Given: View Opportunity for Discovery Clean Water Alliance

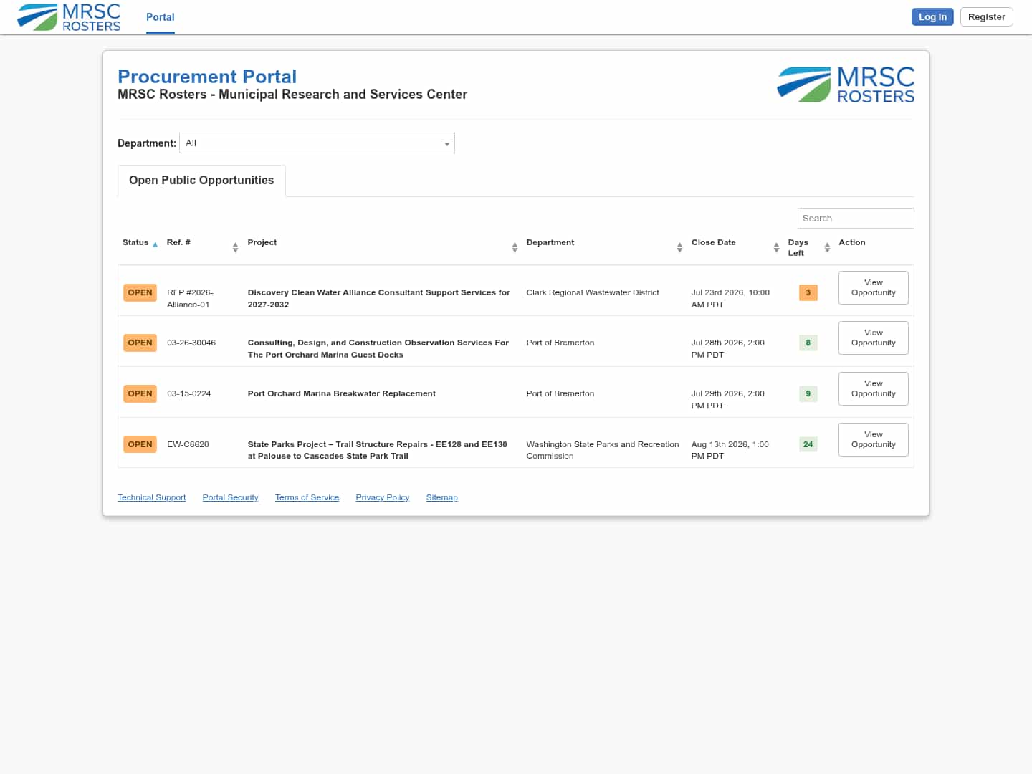Looking at the screenshot, I should coord(873,287).
